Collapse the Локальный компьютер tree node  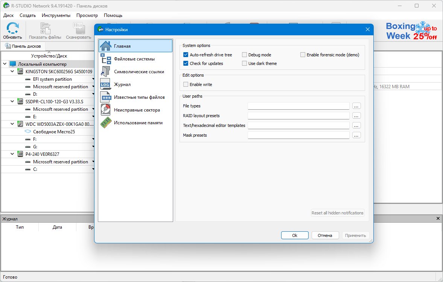pos(5,64)
